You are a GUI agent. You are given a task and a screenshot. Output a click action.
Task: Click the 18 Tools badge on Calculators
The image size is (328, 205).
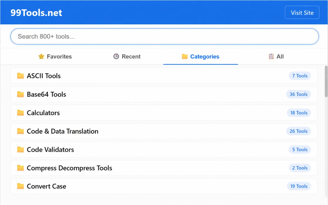click(299, 113)
